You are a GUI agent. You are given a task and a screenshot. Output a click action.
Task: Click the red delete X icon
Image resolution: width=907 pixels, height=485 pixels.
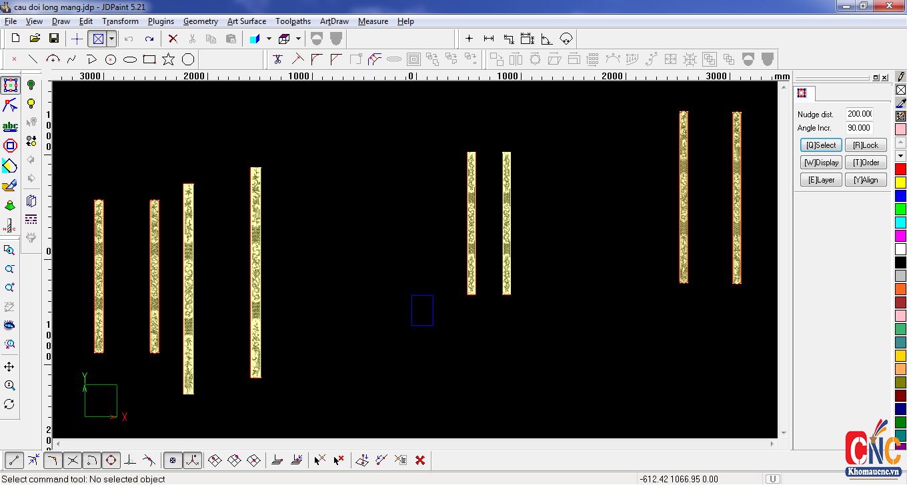pos(173,39)
